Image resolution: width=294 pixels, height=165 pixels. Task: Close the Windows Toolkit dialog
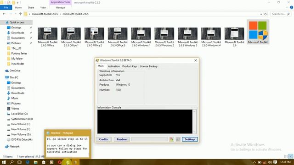pyautogui.click(x=195, y=60)
